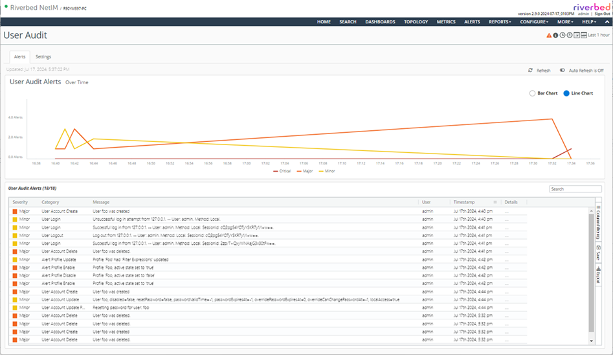The height and width of the screenshot is (355, 613).
Task: Click the Refresh icon above the chart
Action: (x=531, y=70)
